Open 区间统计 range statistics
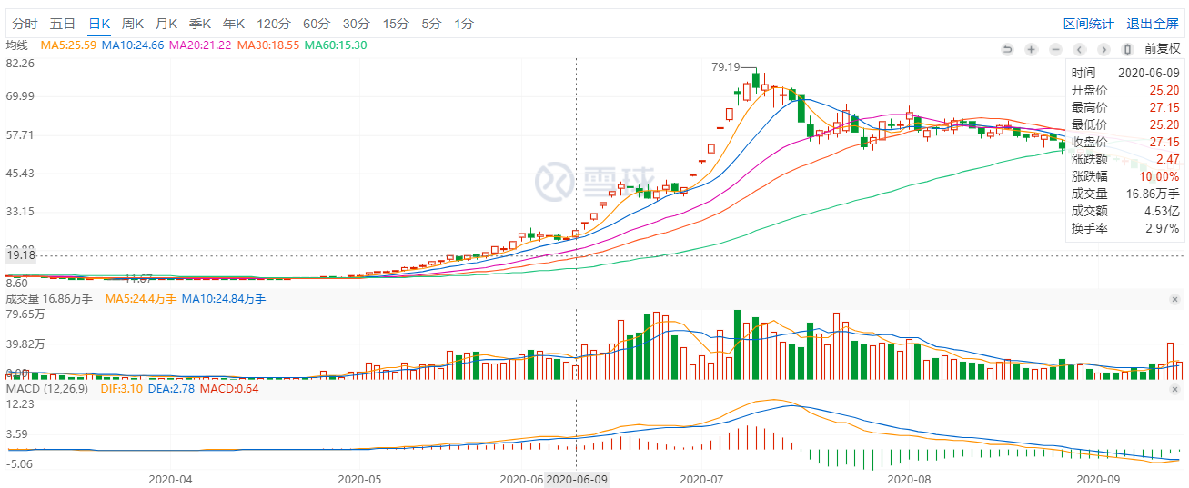 (1089, 24)
